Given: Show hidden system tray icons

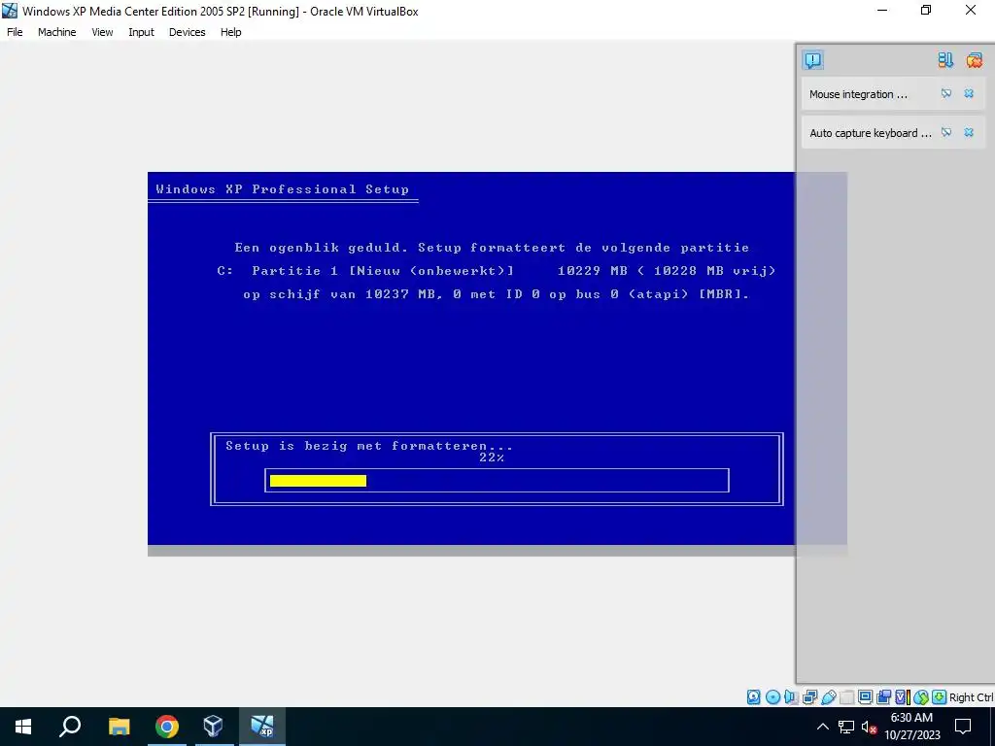Looking at the screenshot, I should click(822, 727).
